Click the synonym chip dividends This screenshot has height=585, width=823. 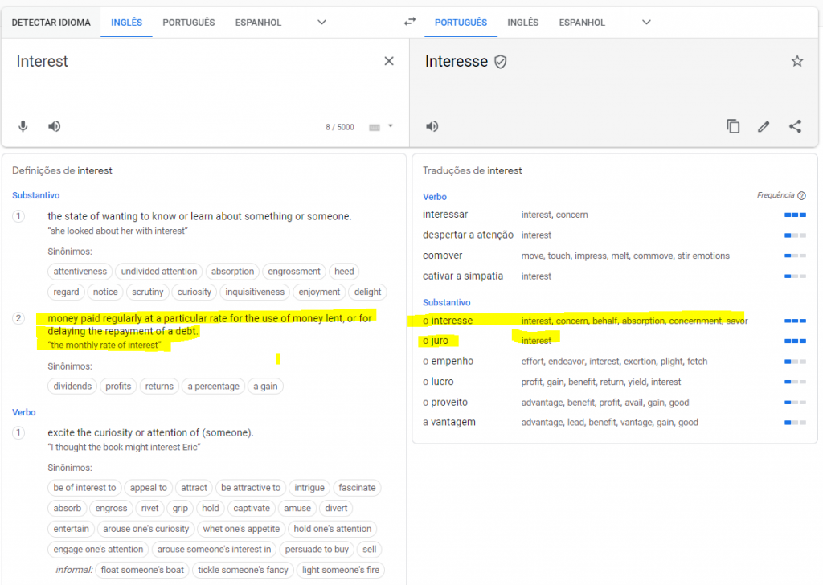(x=72, y=386)
